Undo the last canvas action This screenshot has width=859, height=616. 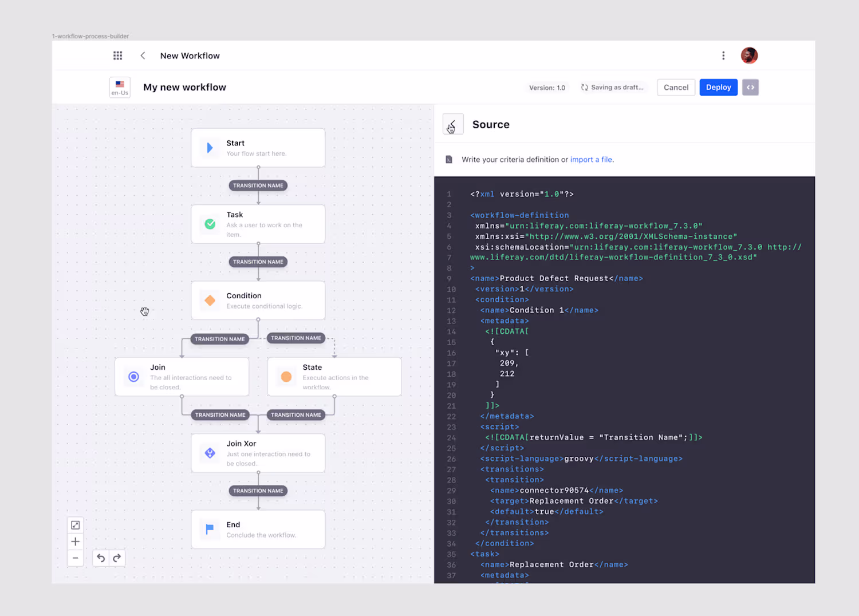click(101, 558)
